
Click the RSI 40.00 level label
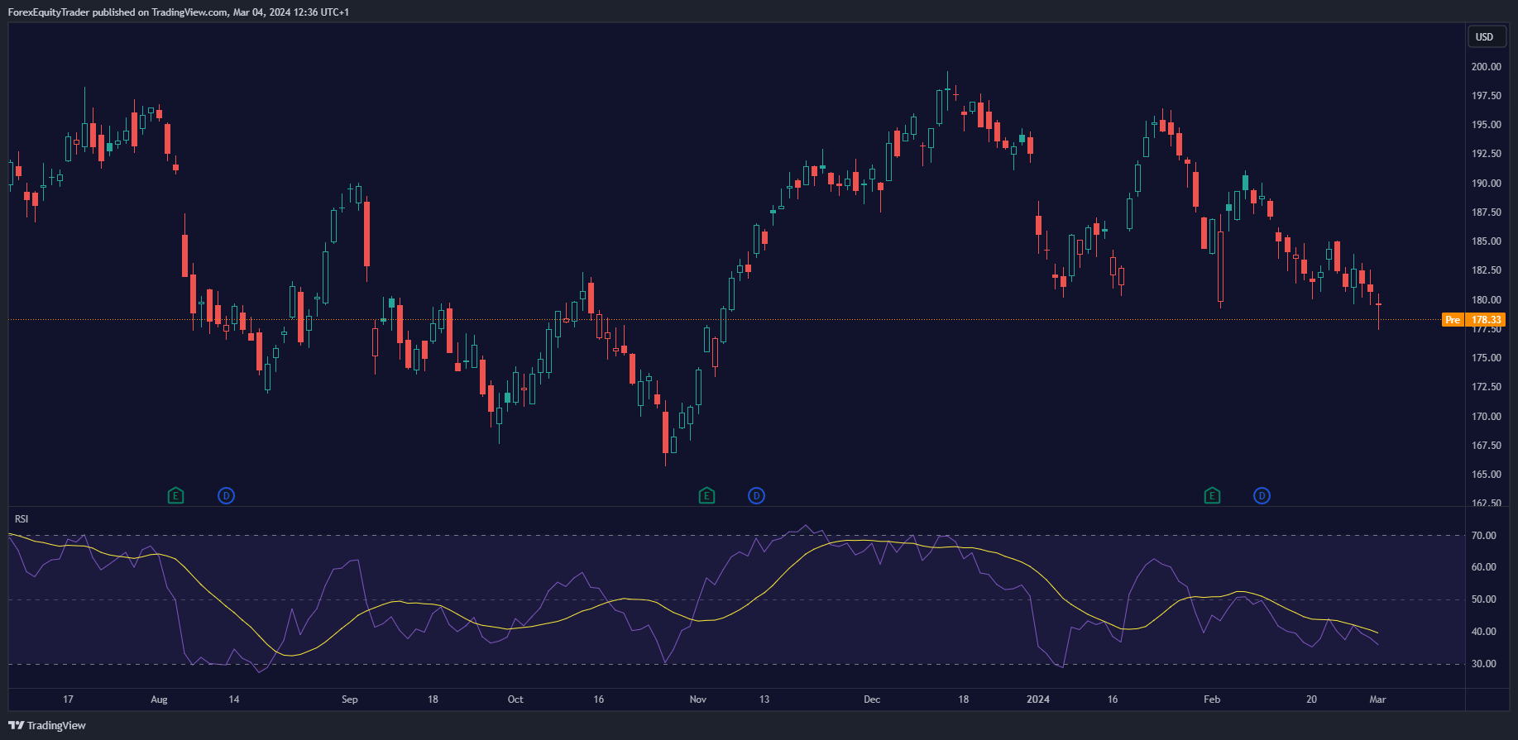coord(1484,632)
